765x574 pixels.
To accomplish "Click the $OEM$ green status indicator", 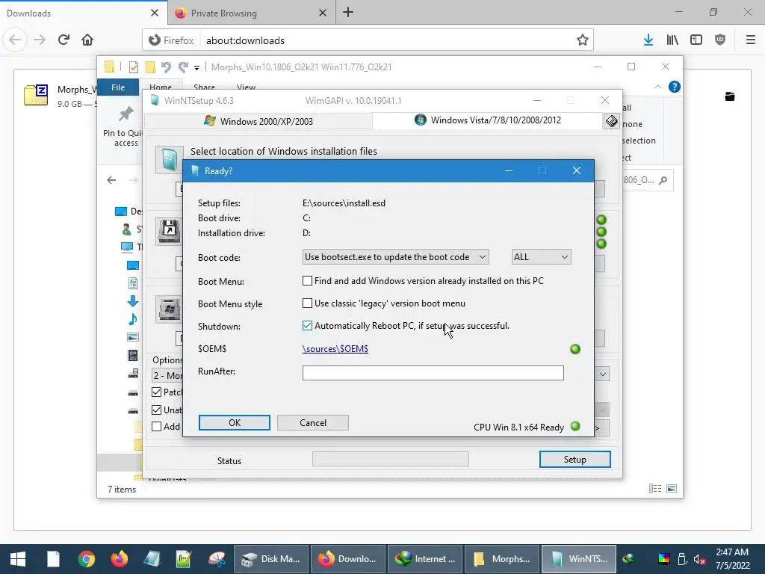I will point(575,349).
